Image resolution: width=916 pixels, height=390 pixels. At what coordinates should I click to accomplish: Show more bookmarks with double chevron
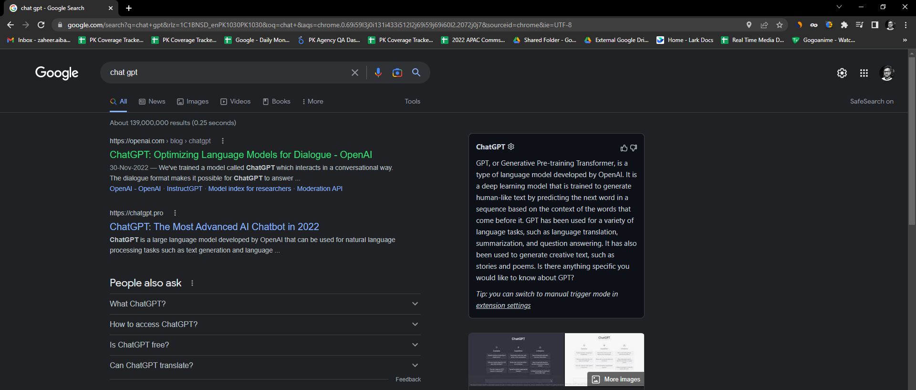[905, 40]
